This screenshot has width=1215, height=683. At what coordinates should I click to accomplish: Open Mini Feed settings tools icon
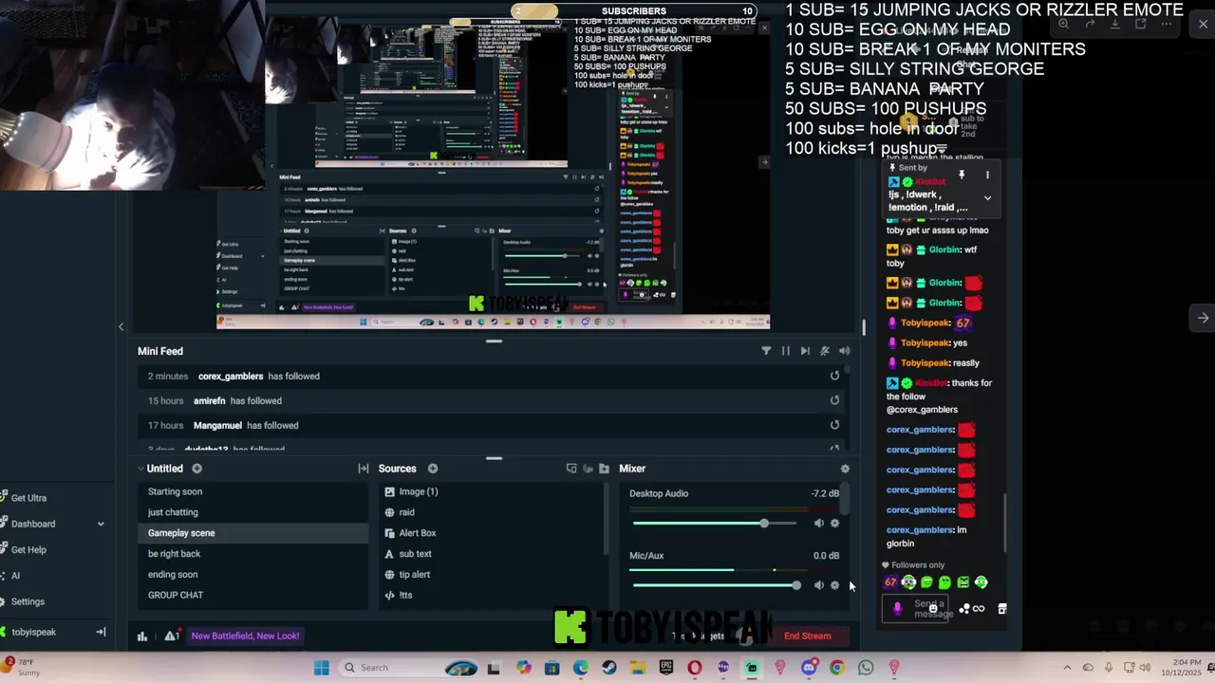pyautogui.click(x=824, y=351)
